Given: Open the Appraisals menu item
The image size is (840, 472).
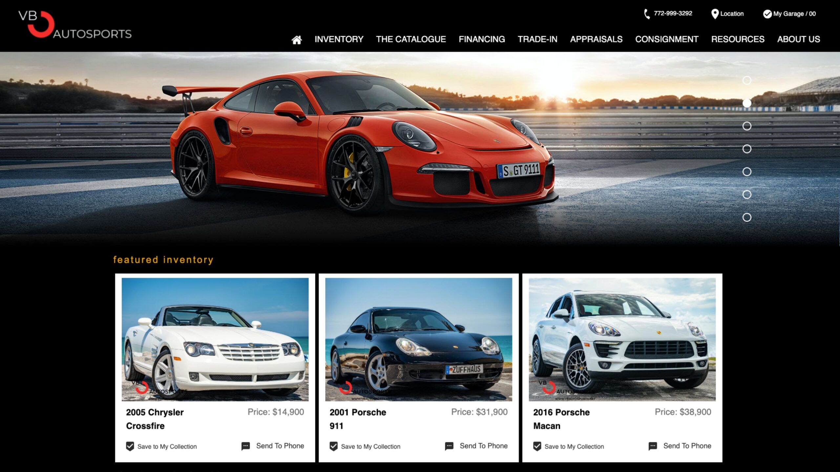Looking at the screenshot, I should pyautogui.click(x=596, y=39).
